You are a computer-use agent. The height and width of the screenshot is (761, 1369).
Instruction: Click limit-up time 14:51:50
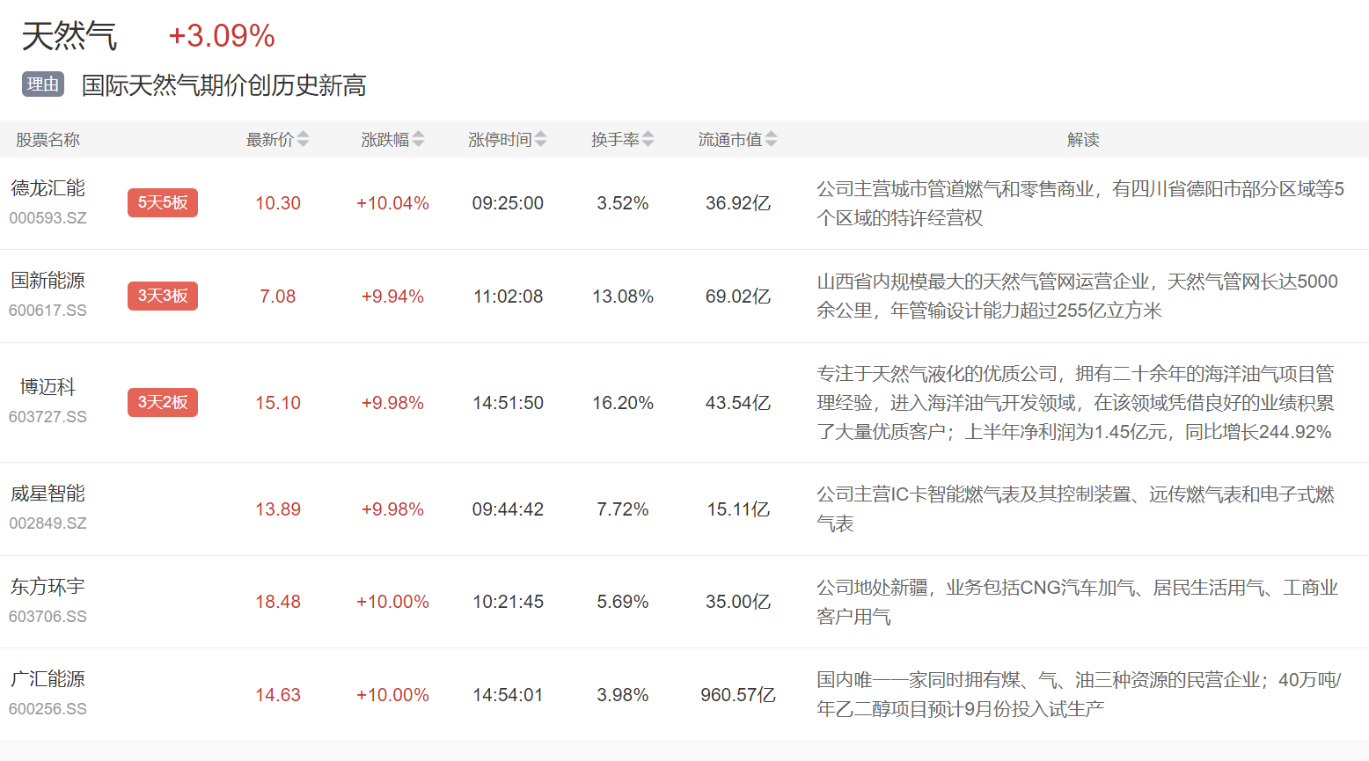[x=508, y=403]
